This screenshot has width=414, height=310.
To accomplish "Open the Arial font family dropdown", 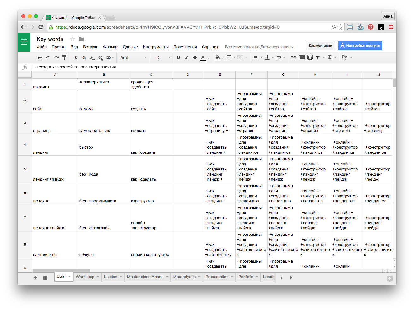I will (x=133, y=57).
